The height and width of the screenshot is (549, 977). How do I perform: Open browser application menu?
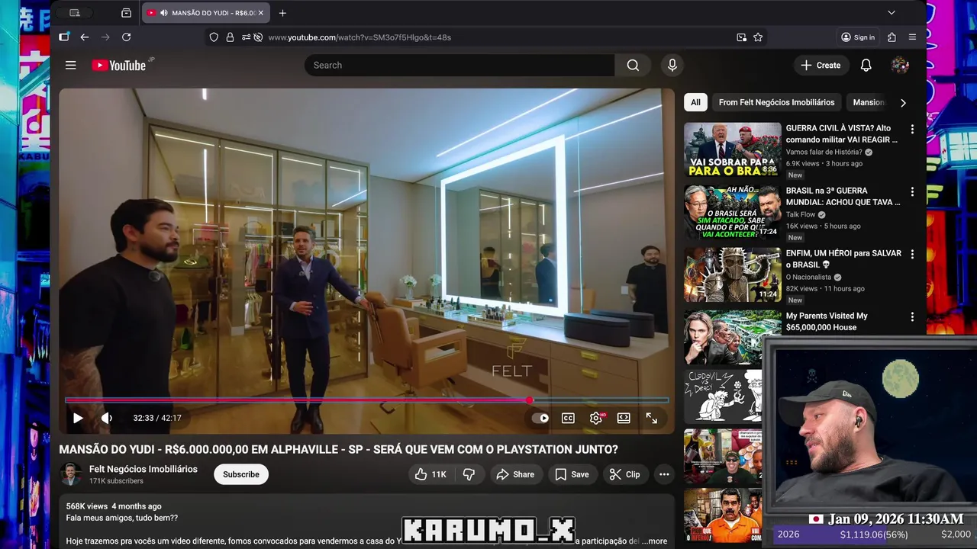click(912, 37)
